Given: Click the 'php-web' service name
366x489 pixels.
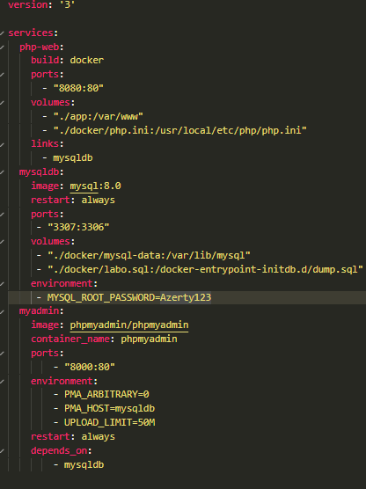Looking at the screenshot, I should point(40,47).
